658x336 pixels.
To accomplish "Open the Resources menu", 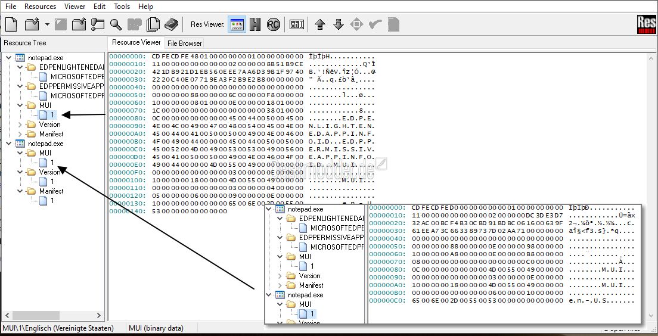I will (41, 7).
